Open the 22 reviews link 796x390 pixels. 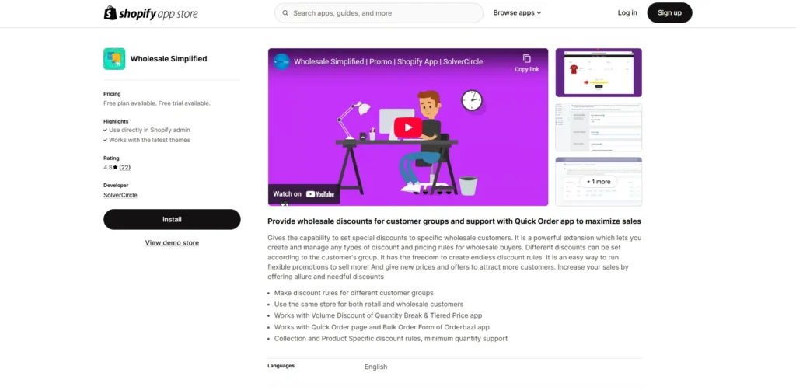tap(125, 167)
